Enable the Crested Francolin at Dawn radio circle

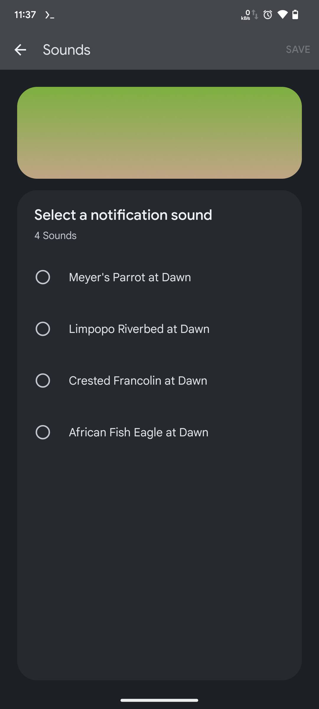[43, 380]
